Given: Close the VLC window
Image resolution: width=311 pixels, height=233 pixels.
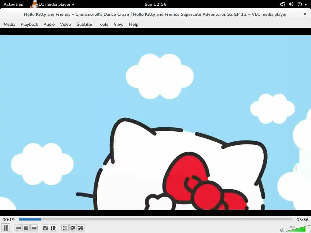Looking at the screenshot, I should pos(305,14).
